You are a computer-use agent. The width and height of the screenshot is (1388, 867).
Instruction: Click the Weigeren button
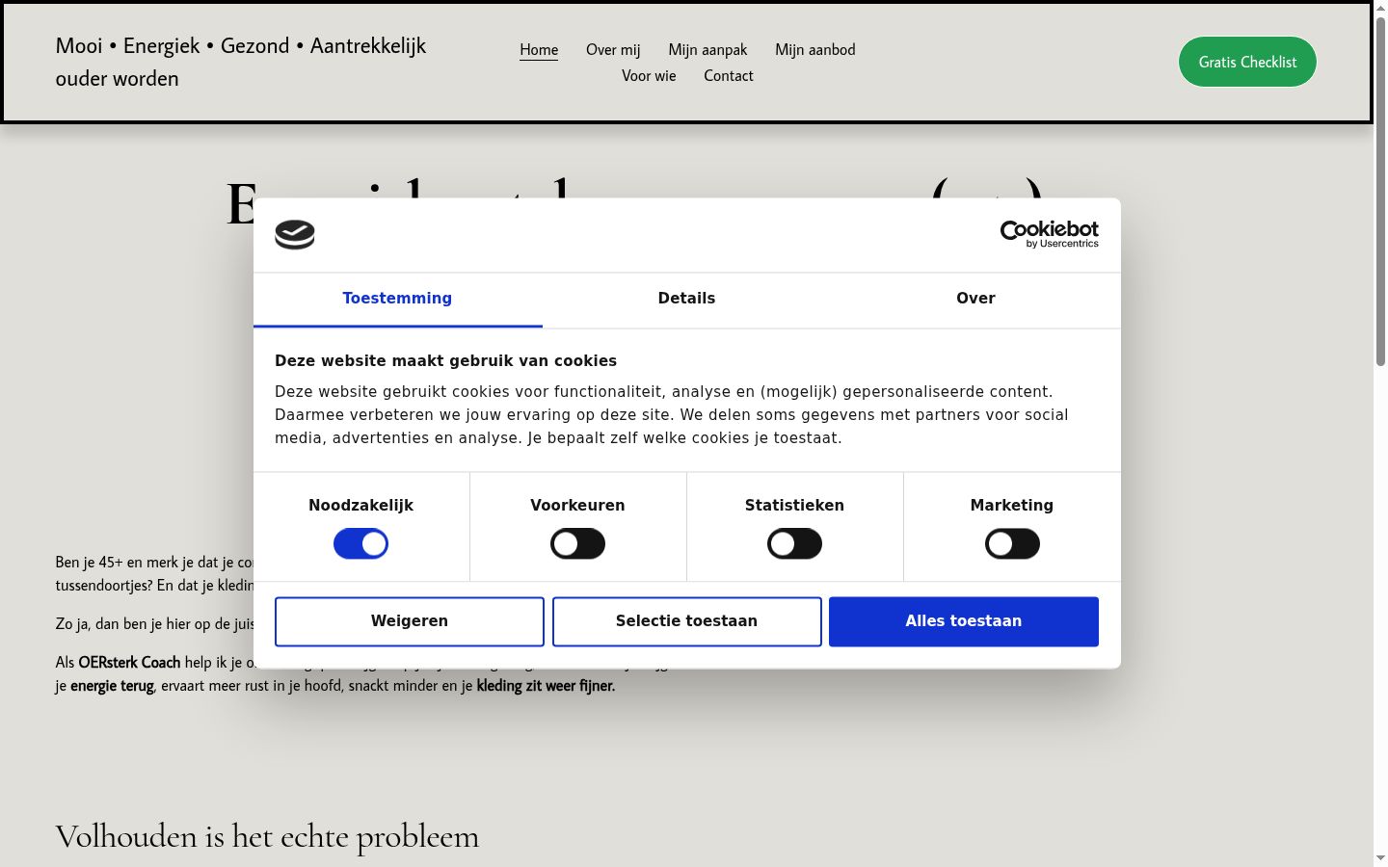[410, 621]
